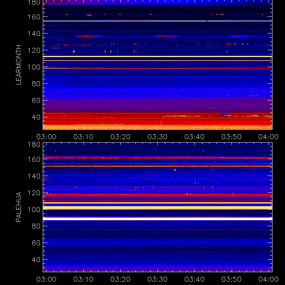
Task: Click the 03:10 time label of Learmonth plot
Action: (x=83, y=137)
